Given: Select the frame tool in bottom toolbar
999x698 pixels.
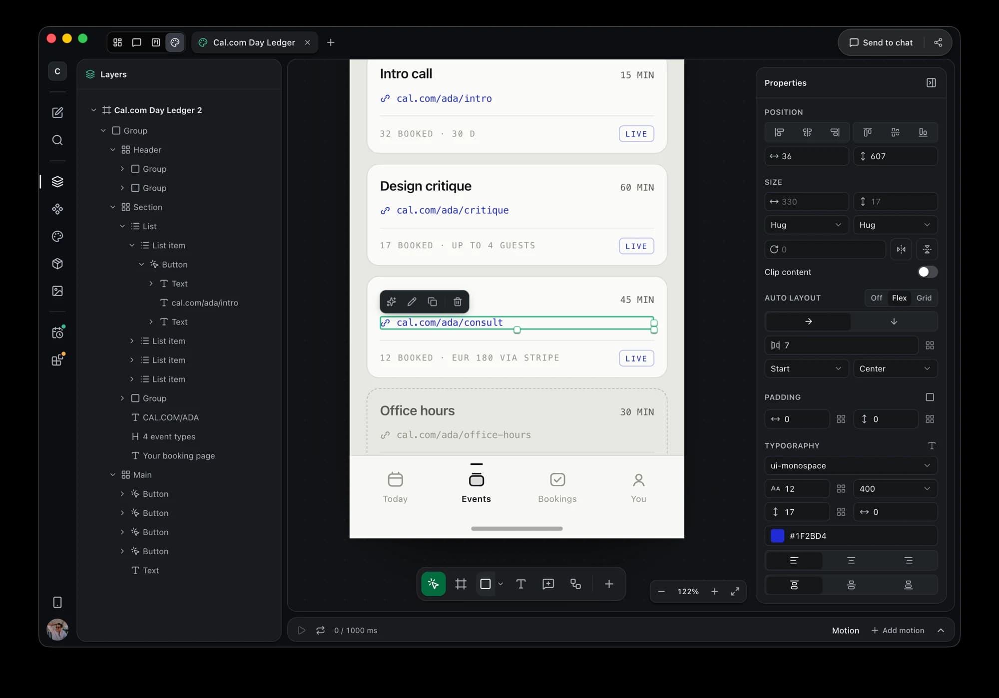Looking at the screenshot, I should (x=461, y=584).
